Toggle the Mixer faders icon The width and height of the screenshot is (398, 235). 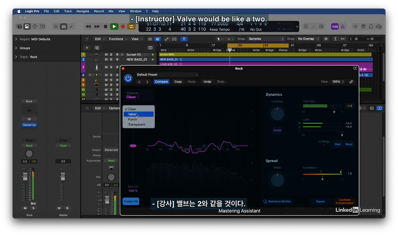(x=63, y=27)
